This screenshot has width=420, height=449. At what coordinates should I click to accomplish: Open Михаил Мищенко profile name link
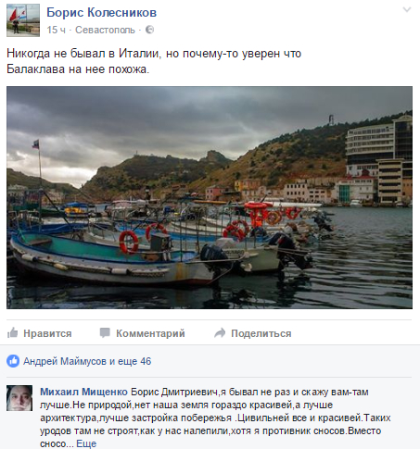click(83, 392)
